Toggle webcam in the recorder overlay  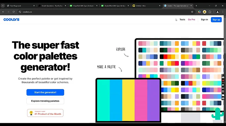pyautogui.click(x=223, y=91)
